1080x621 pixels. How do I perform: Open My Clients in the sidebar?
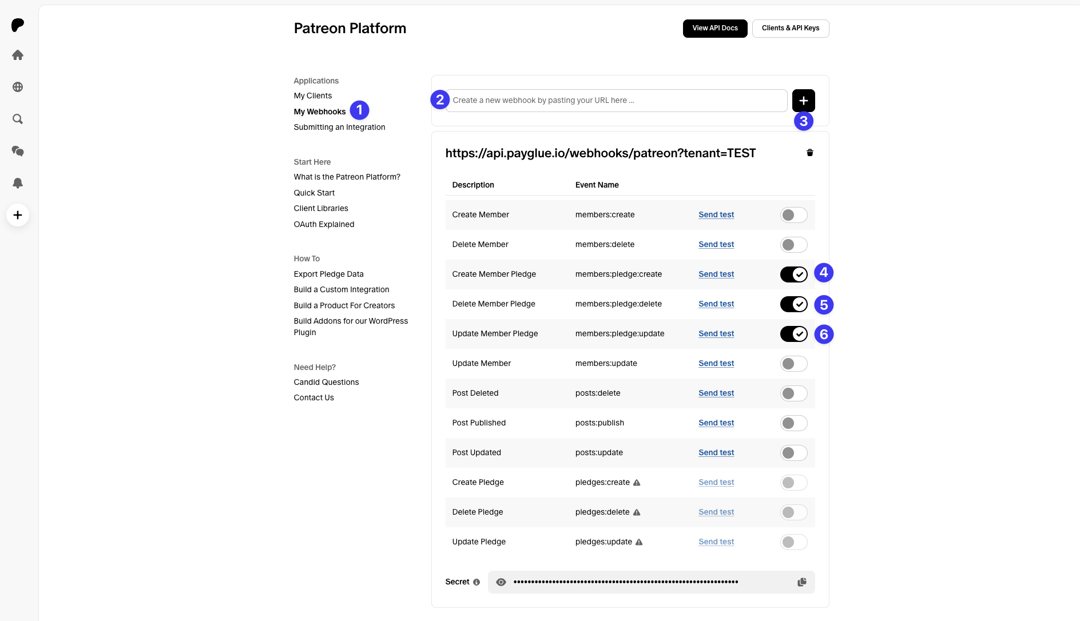(x=313, y=95)
